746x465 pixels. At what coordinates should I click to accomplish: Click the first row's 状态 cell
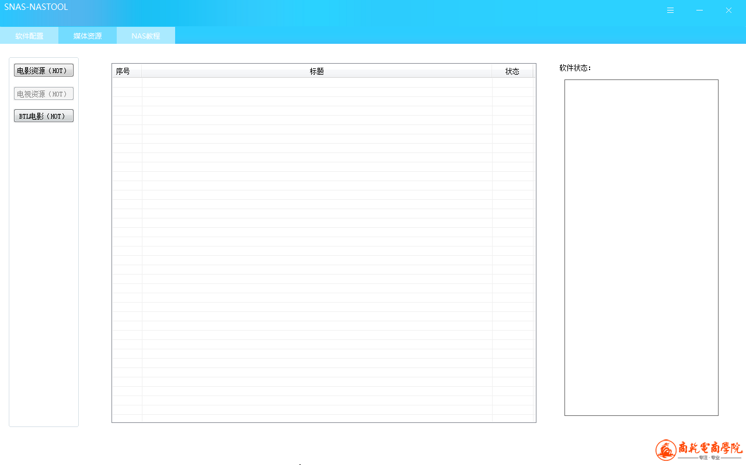click(512, 83)
